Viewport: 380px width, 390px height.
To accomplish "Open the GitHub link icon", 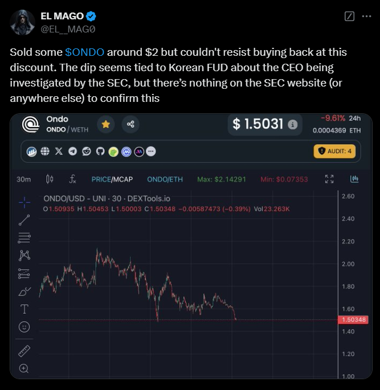I will (x=100, y=151).
